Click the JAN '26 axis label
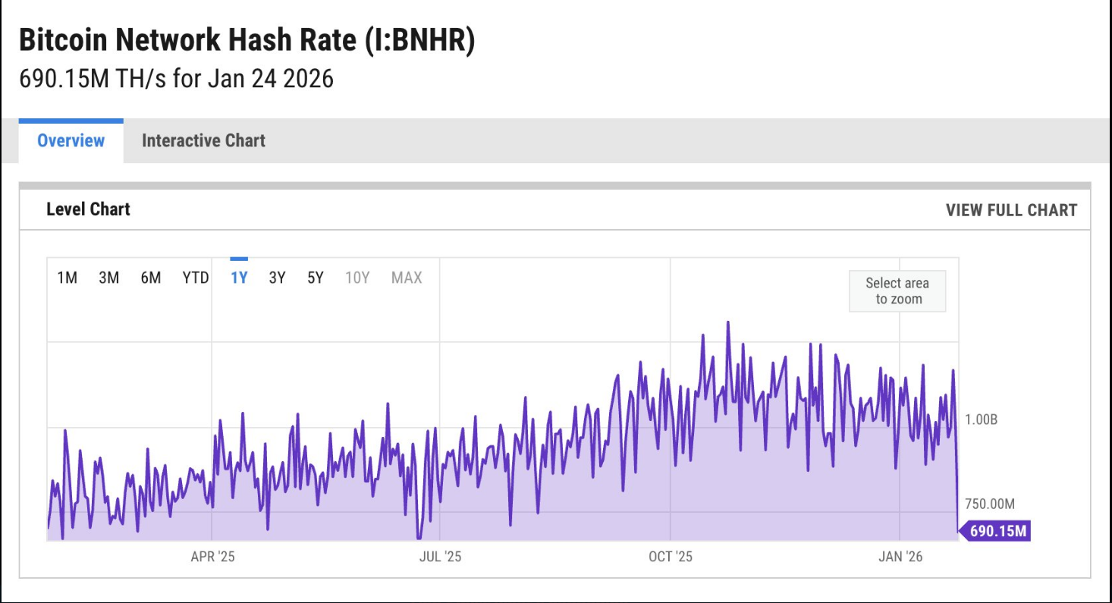 click(900, 557)
